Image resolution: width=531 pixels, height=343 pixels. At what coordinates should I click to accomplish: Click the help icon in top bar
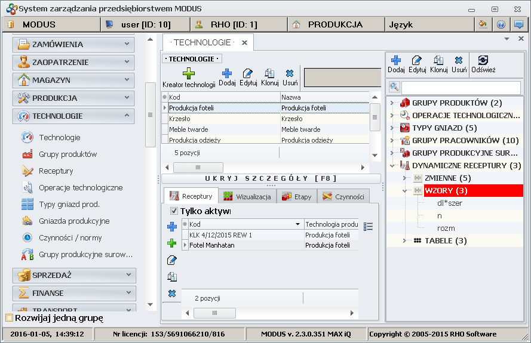(x=501, y=24)
